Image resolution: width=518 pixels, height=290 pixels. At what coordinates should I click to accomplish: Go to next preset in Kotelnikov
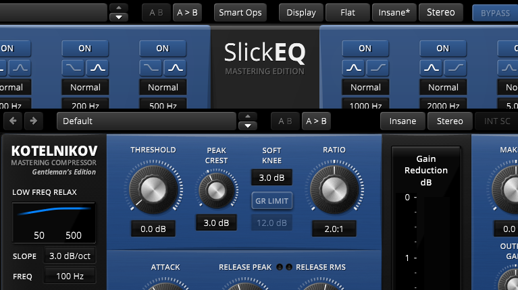(x=33, y=121)
